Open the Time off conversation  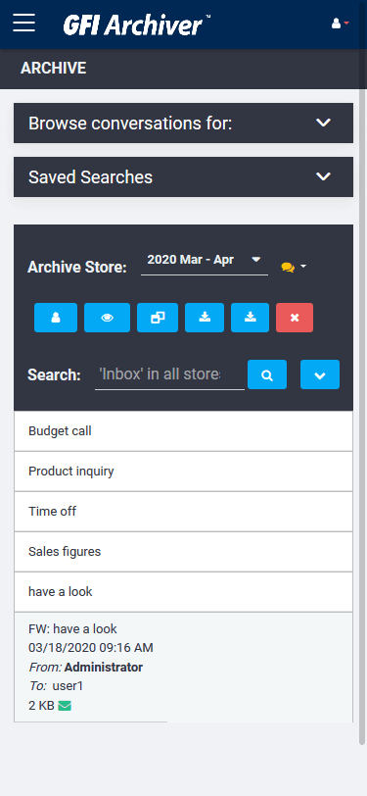pos(184,511)
